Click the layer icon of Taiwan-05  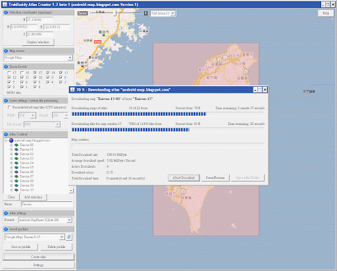16,167
